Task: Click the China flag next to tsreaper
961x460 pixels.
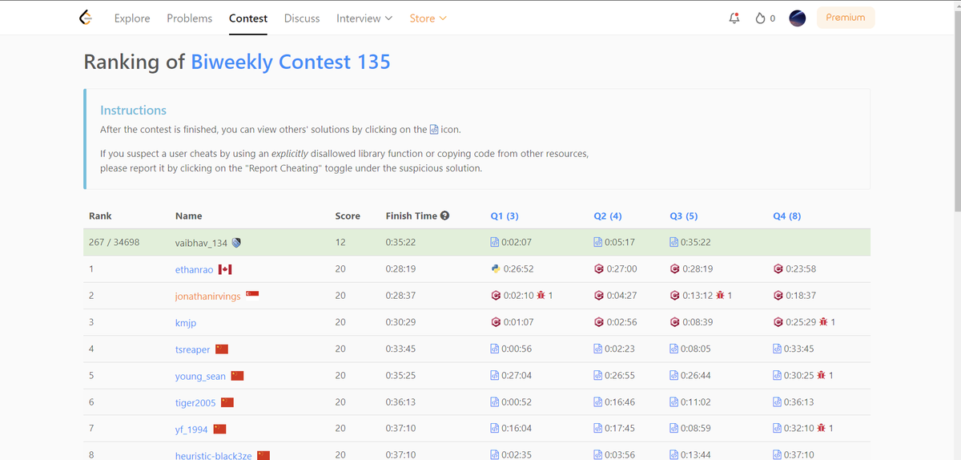Action: pyautogui.click(x=222, y=349)
